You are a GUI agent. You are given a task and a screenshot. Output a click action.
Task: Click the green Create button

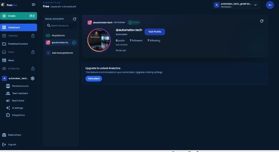pos(19,16)
